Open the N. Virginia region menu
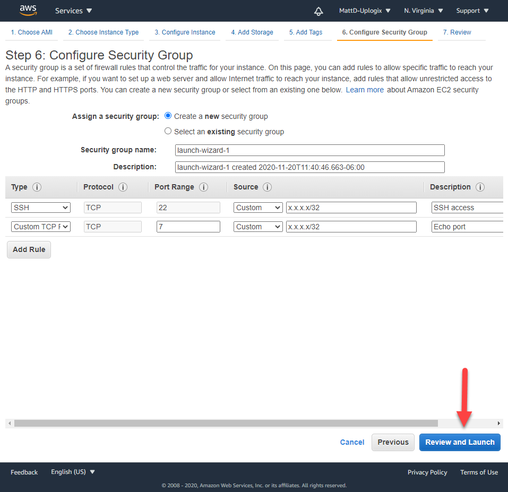Image resolution: width=508 pixels, height=492 pixels. (423, 11)
